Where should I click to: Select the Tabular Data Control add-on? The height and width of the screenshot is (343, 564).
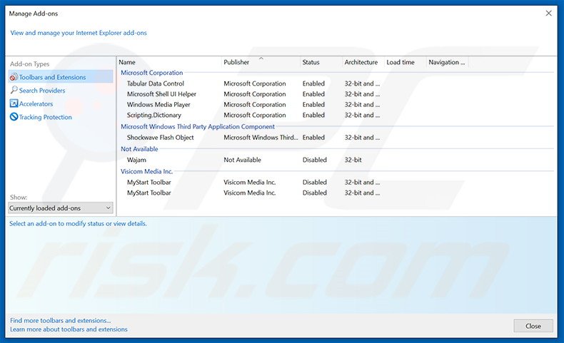click(156, 83)
